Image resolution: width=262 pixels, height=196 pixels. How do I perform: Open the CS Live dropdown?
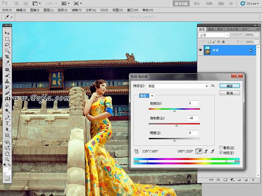point(249,3)
